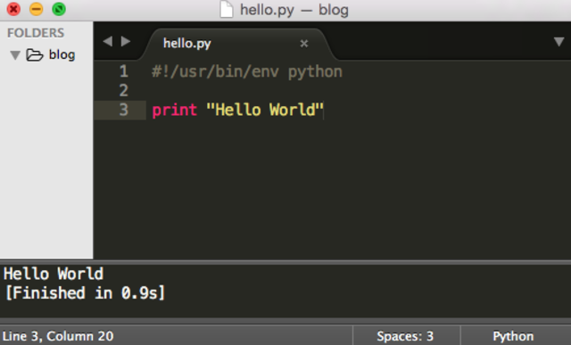571x345 pixels.
Task: Open the tab list dropdown arrow
Action: [x=559, y=42]
